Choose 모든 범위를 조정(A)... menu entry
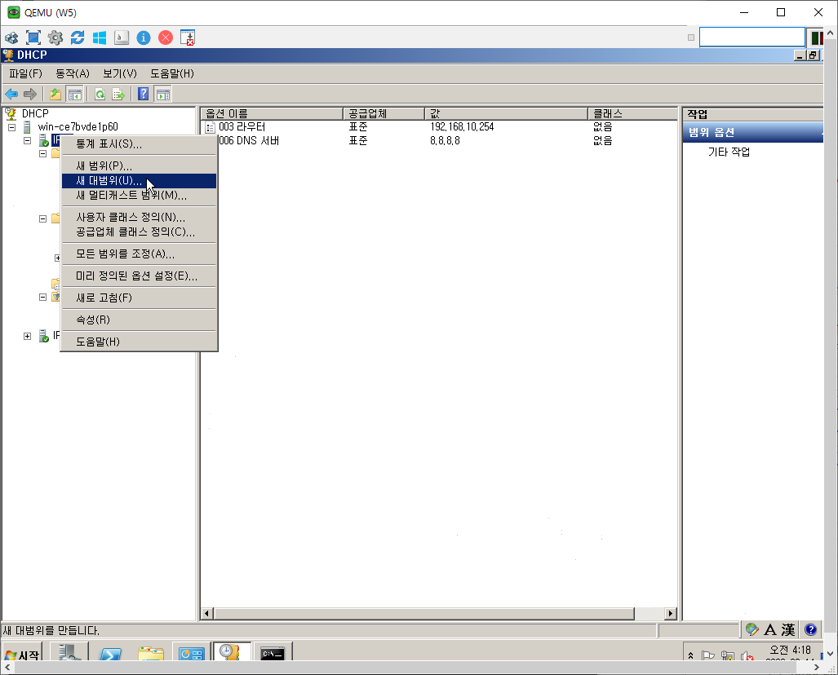 click(x=139, y=254)
